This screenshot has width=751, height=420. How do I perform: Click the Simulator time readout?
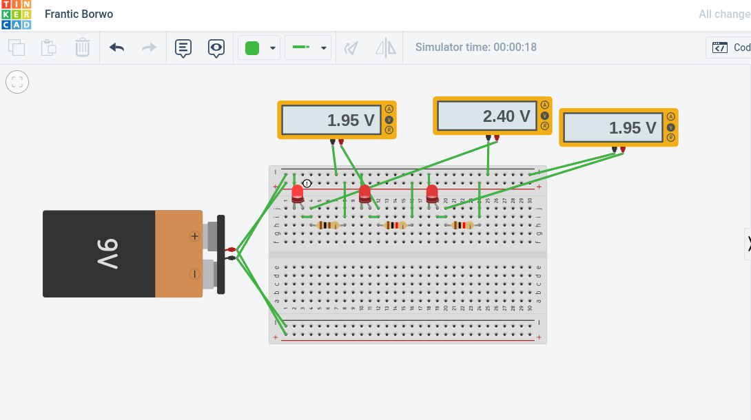click(x=475, y=47)
